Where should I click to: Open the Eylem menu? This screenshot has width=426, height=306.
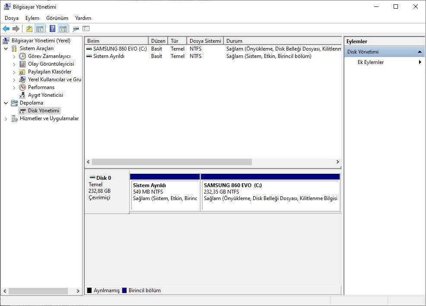pyautogui.click(x=32, y=18)
